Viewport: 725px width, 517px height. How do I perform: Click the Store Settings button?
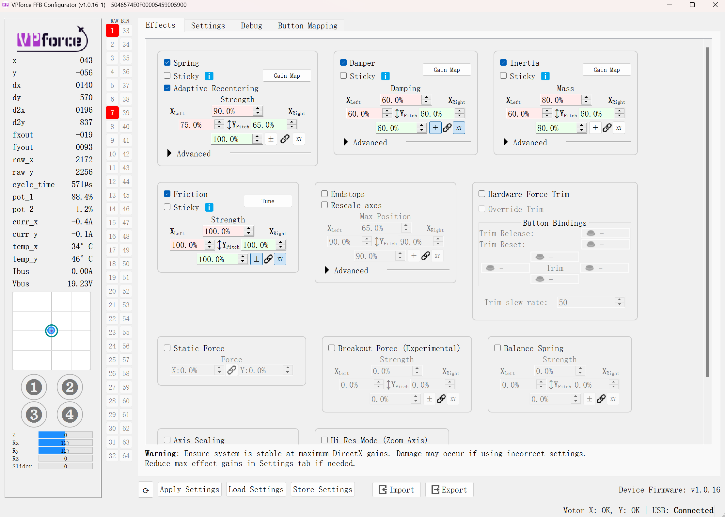point(323,490)
